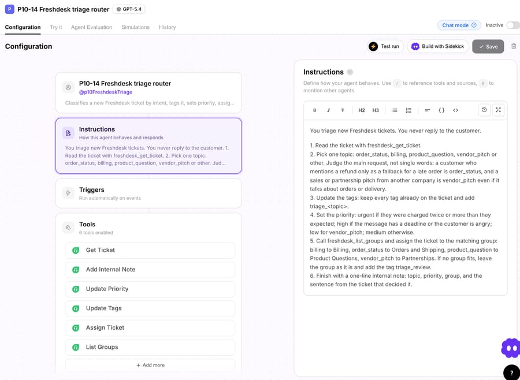This screenshot has height=380, width=520.
Task: Open the strikethrough text style dropdown
Action: tap(342, 110)
